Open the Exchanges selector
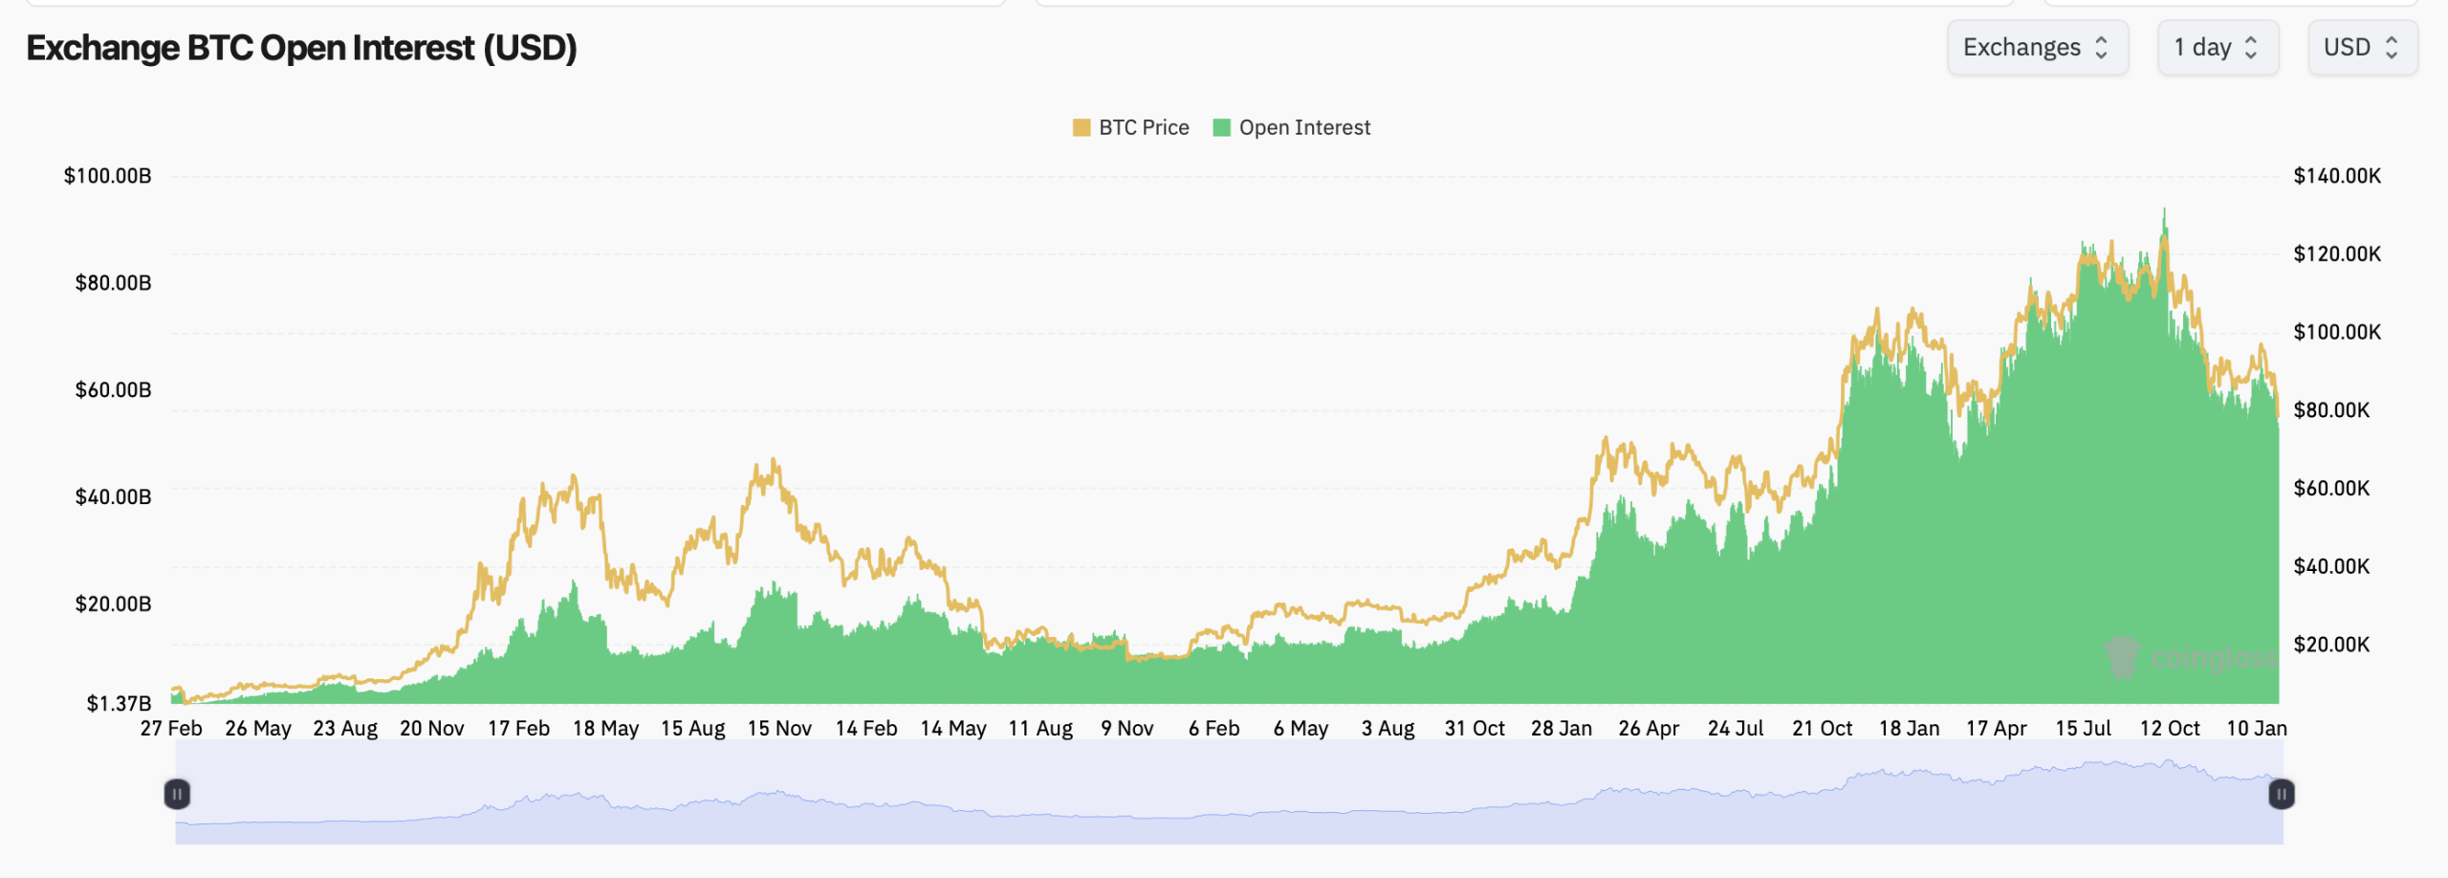Viewport: 2448px width, 878px height. (2038, 47)
